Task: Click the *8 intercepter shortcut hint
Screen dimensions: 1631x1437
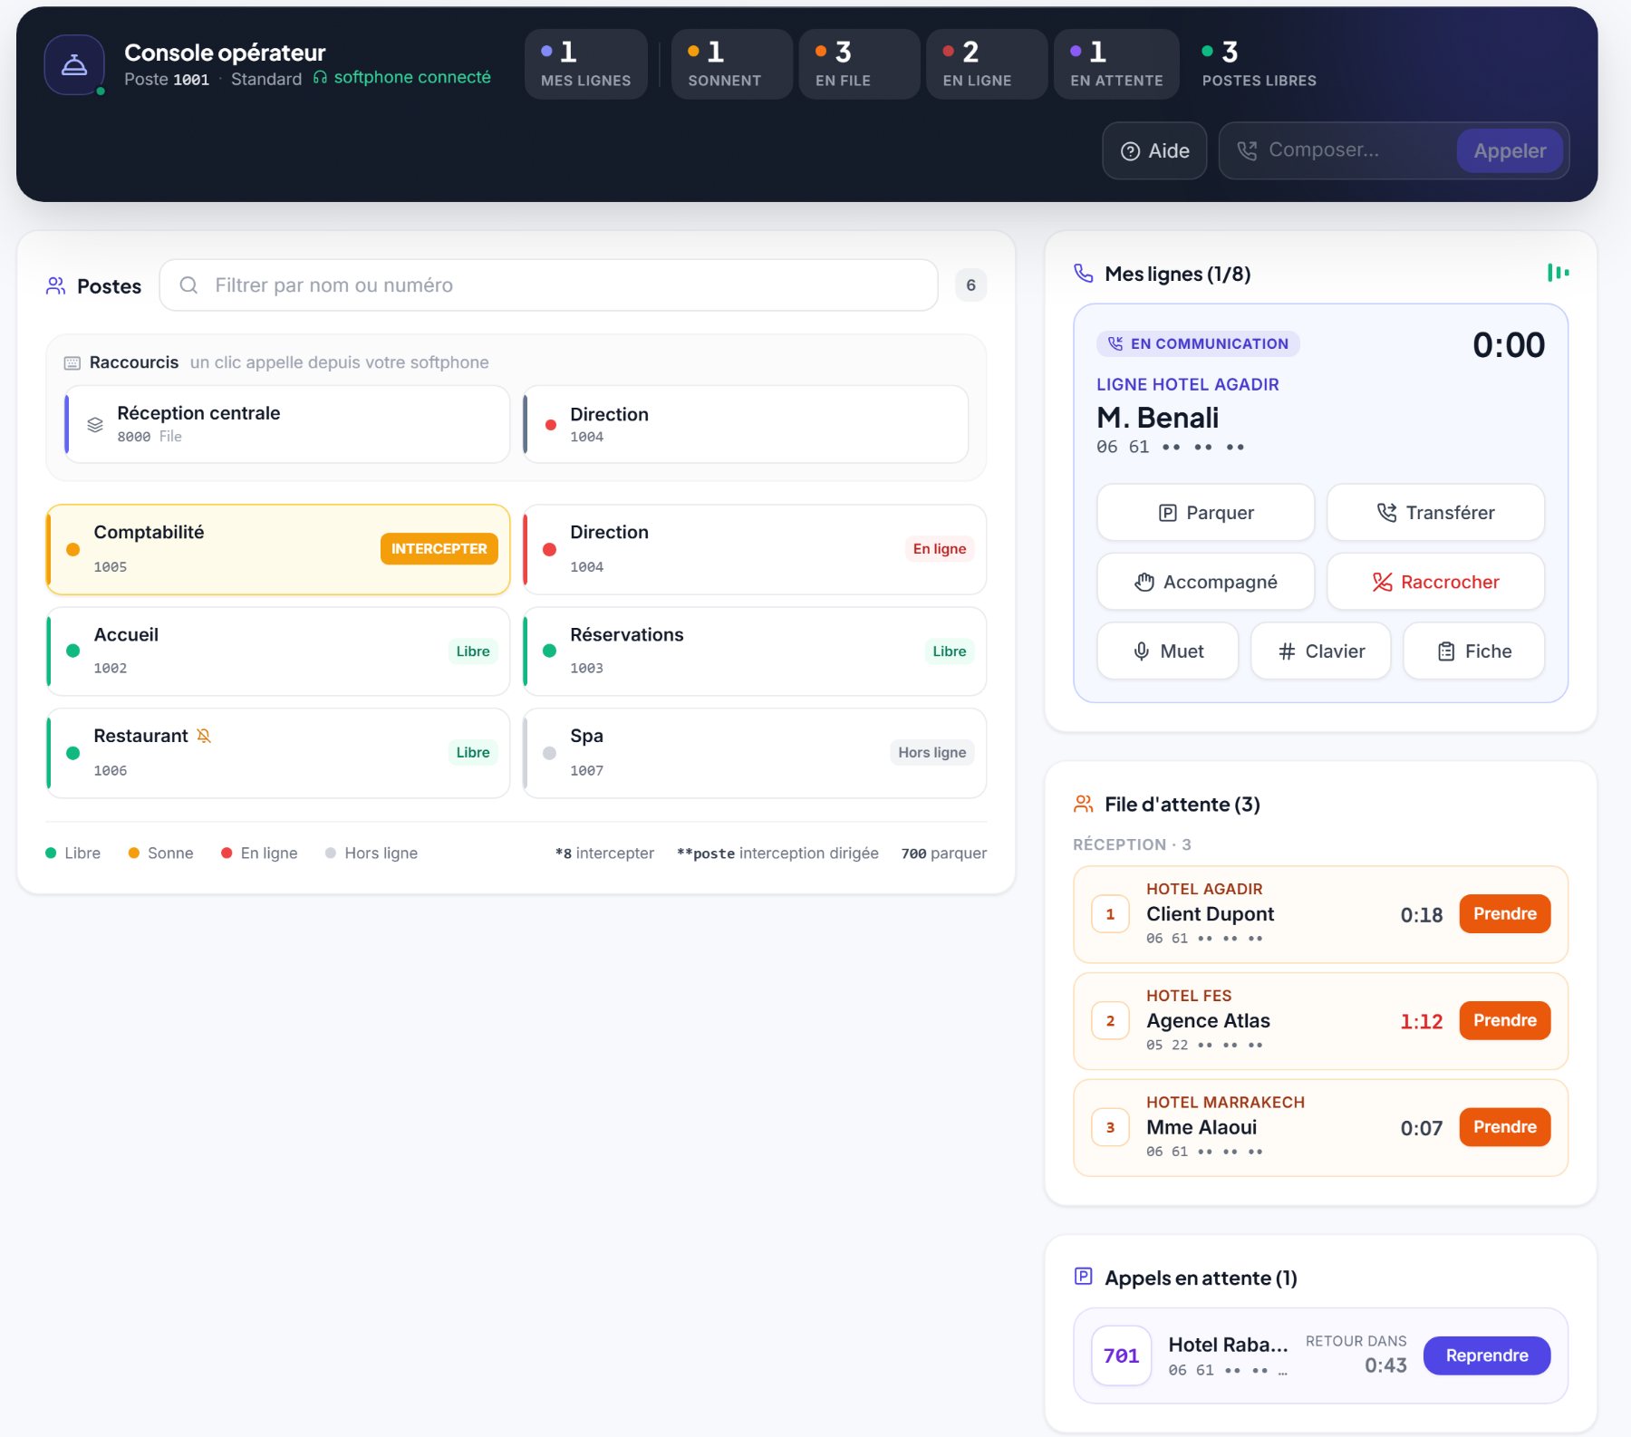Action: (604, 854)
